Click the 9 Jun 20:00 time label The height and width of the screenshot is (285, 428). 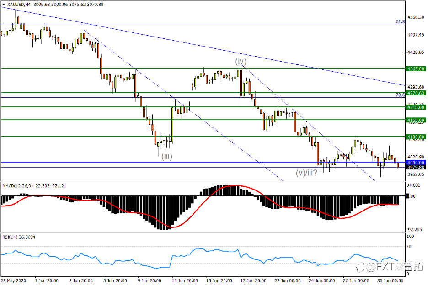point(150,280)
